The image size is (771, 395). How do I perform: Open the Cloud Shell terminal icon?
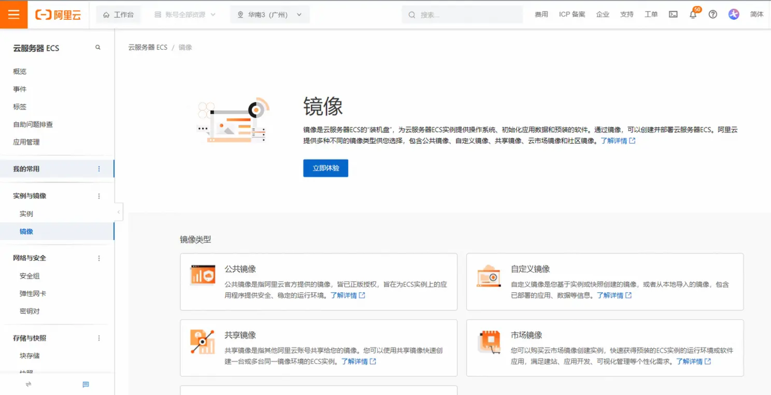(x=673, y=15)
